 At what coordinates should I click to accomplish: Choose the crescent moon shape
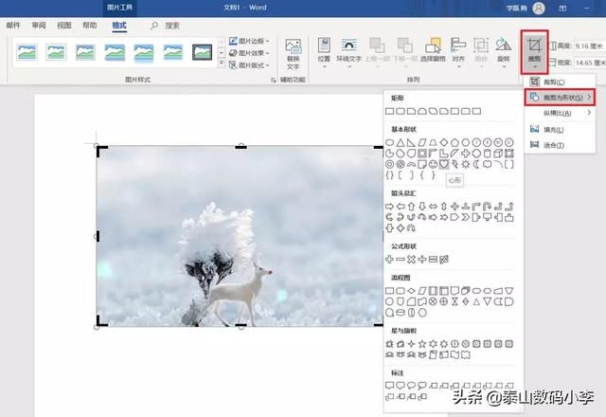point(476,164)
